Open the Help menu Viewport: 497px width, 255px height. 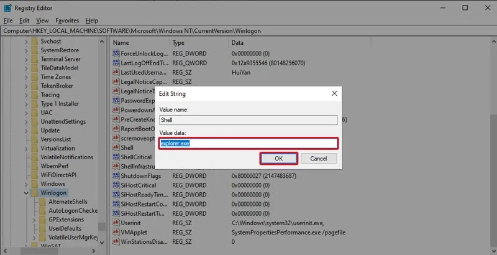[91, 21]
